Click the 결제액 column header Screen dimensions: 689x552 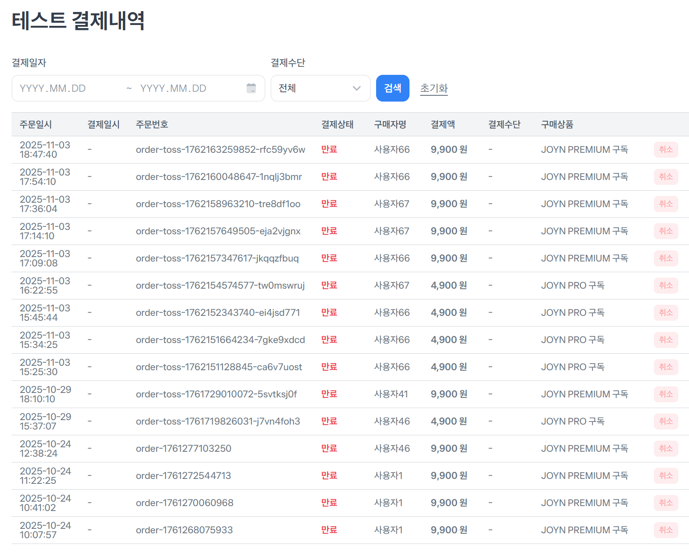pos(443,125)
